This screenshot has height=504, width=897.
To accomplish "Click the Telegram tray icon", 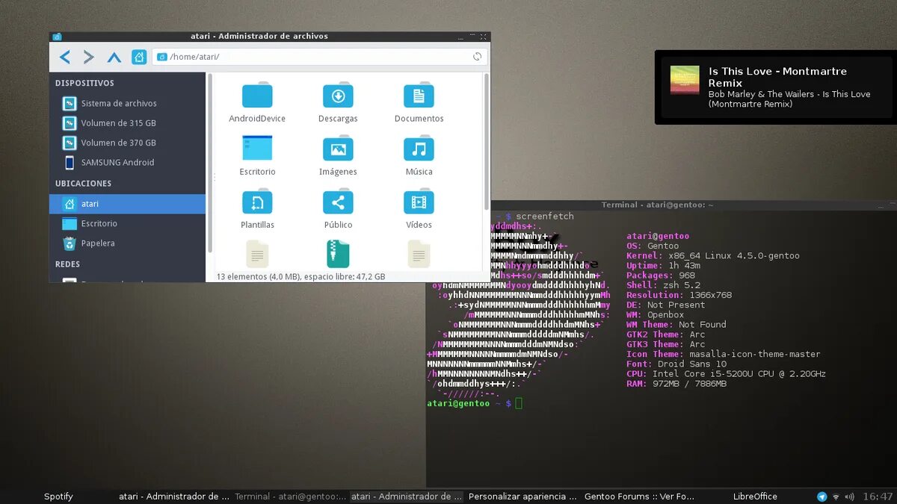I will [822, 497].
